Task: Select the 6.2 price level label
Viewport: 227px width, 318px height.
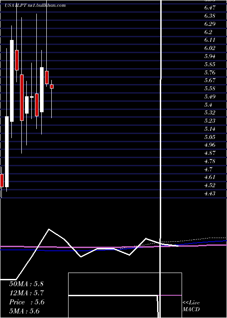Action: point(208,32)
